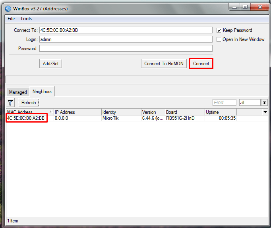The width and height of the screenshot is (271, 228).
Task: Expand the column chooser dropdown arrow
Action: (265, 112)
